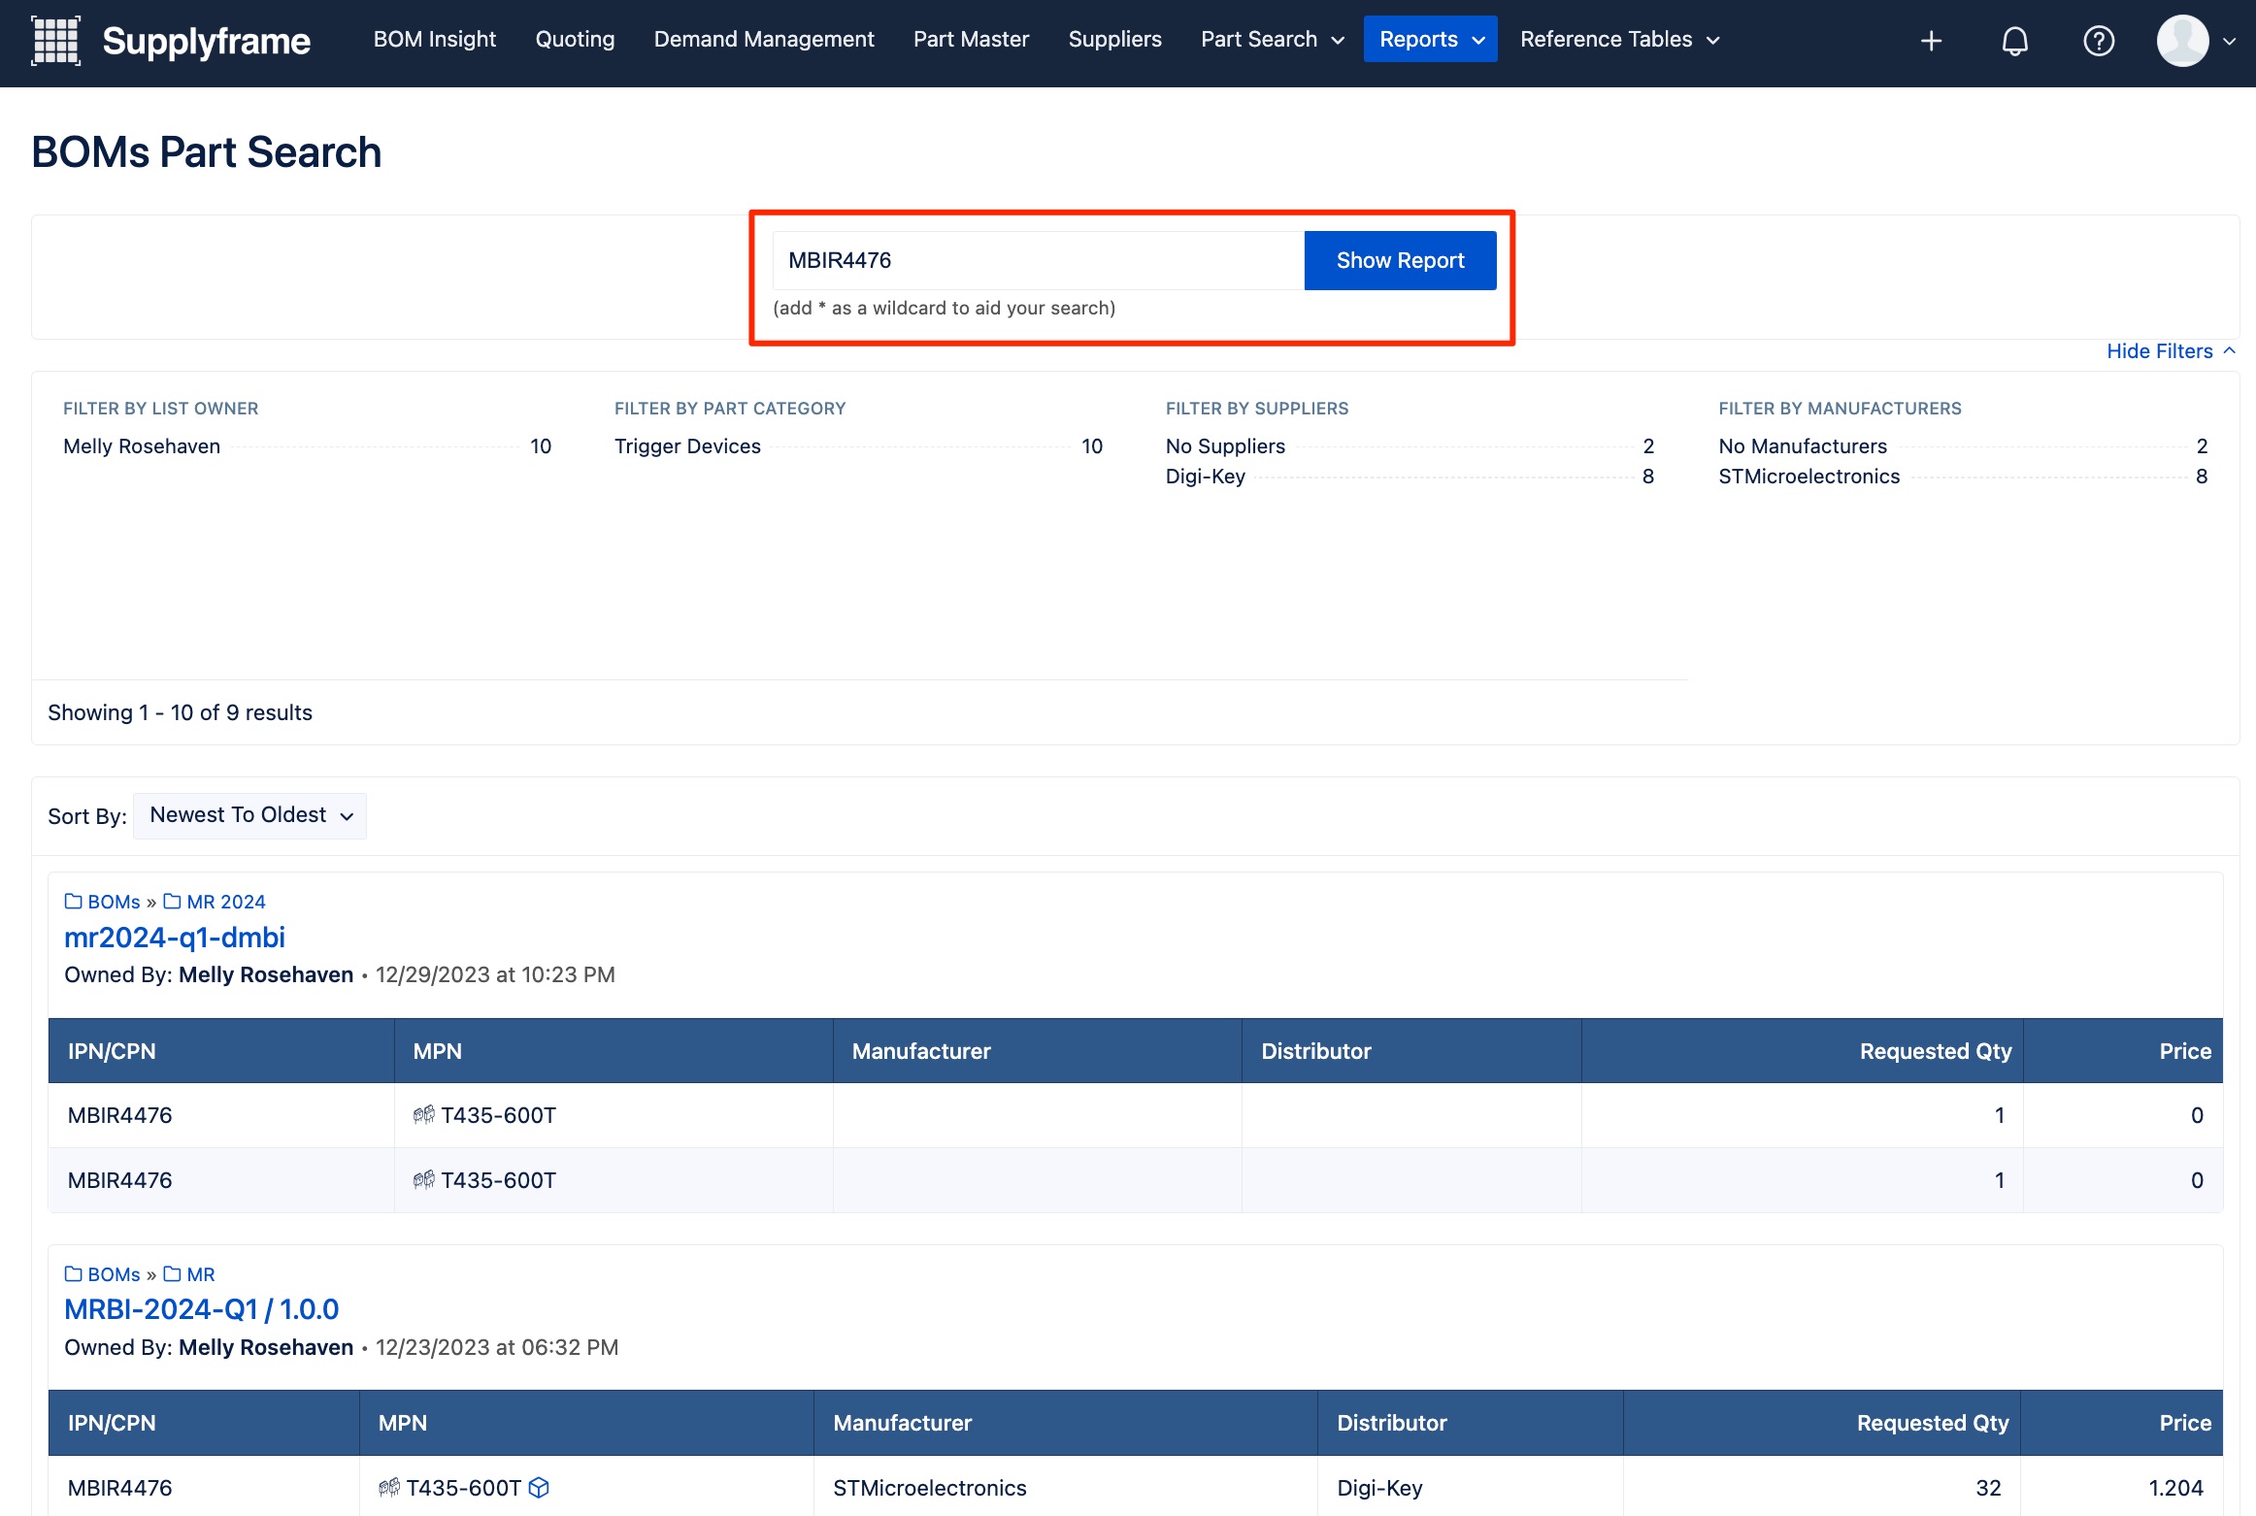Collapse filters with Hide Filters
Screen dimensions: 2256x1516
[x=2171, y=350]
